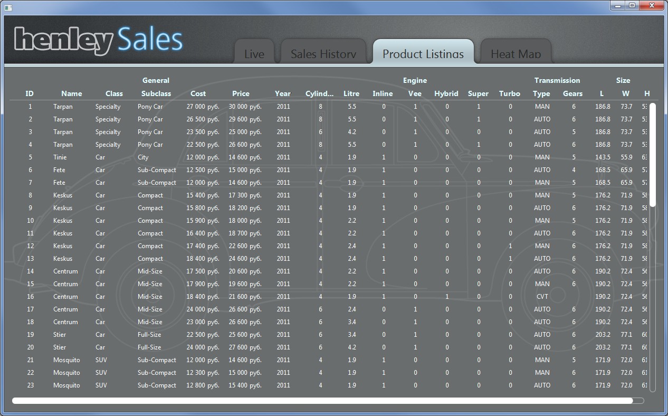Sort by the Cost column header

(x=198, y=93)
